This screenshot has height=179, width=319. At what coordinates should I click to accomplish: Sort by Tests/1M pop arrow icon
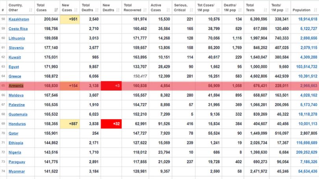pyautogui.click(x=287, y=10)
